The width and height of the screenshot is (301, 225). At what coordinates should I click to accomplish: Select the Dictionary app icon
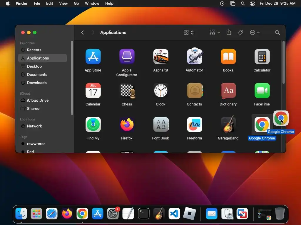[x=228, y=91]
